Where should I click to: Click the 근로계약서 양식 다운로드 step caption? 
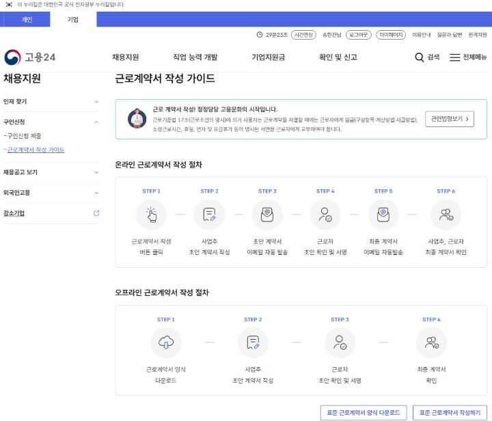tap(166, 375)
